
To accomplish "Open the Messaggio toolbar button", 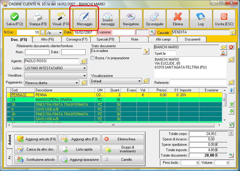I will pos(84,19).
